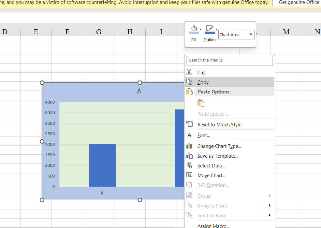Viewport: 321px width, 228px height.
Task: Open the Outline color dropdown arrow
Action: (x=217, y=29)
